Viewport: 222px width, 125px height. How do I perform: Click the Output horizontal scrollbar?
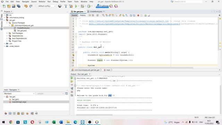coord(94,115)
